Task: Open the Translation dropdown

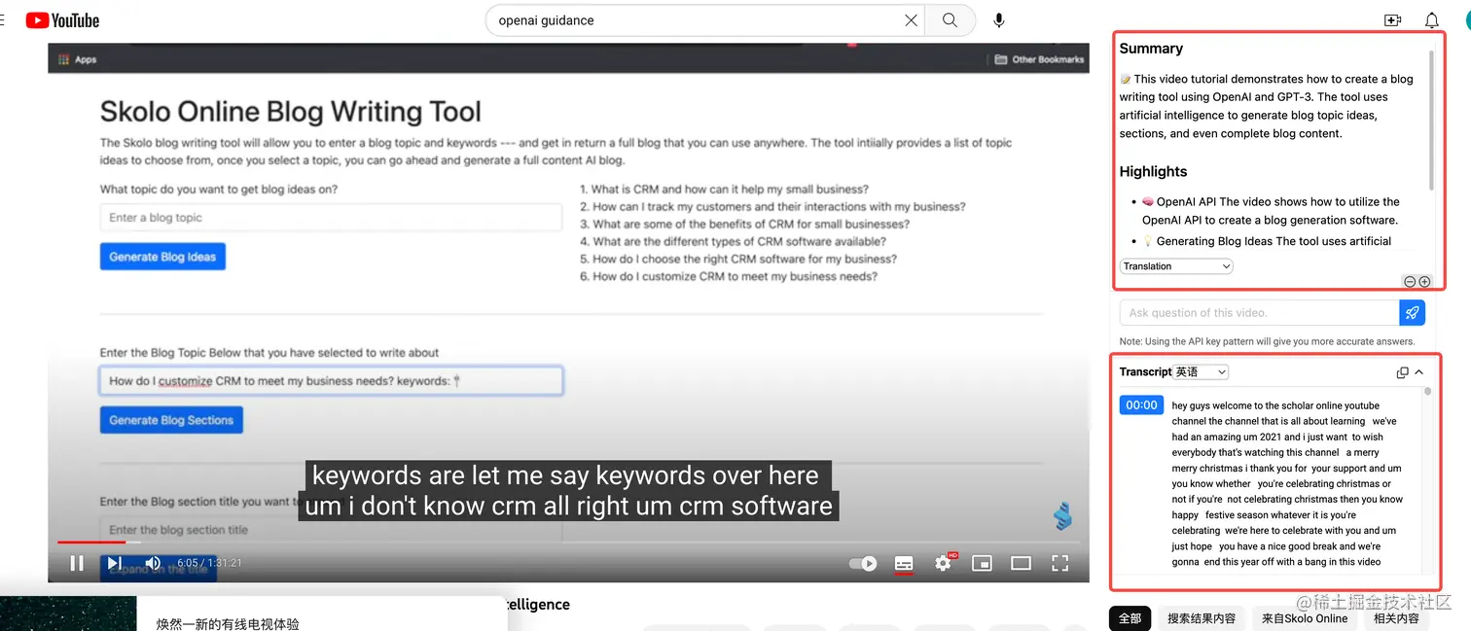Action: tap(1176, 266)
